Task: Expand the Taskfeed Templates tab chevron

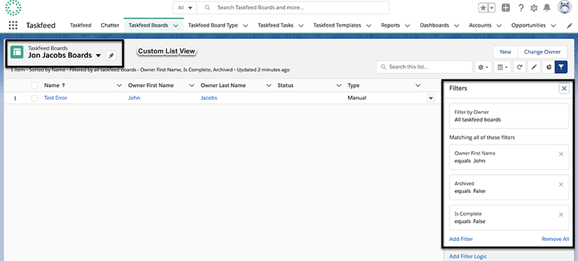Action: pos(368,25)
